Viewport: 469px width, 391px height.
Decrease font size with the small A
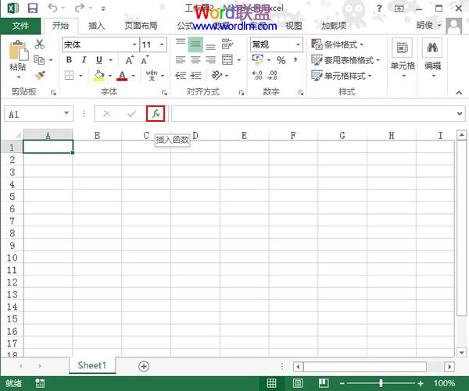(145, 60)
